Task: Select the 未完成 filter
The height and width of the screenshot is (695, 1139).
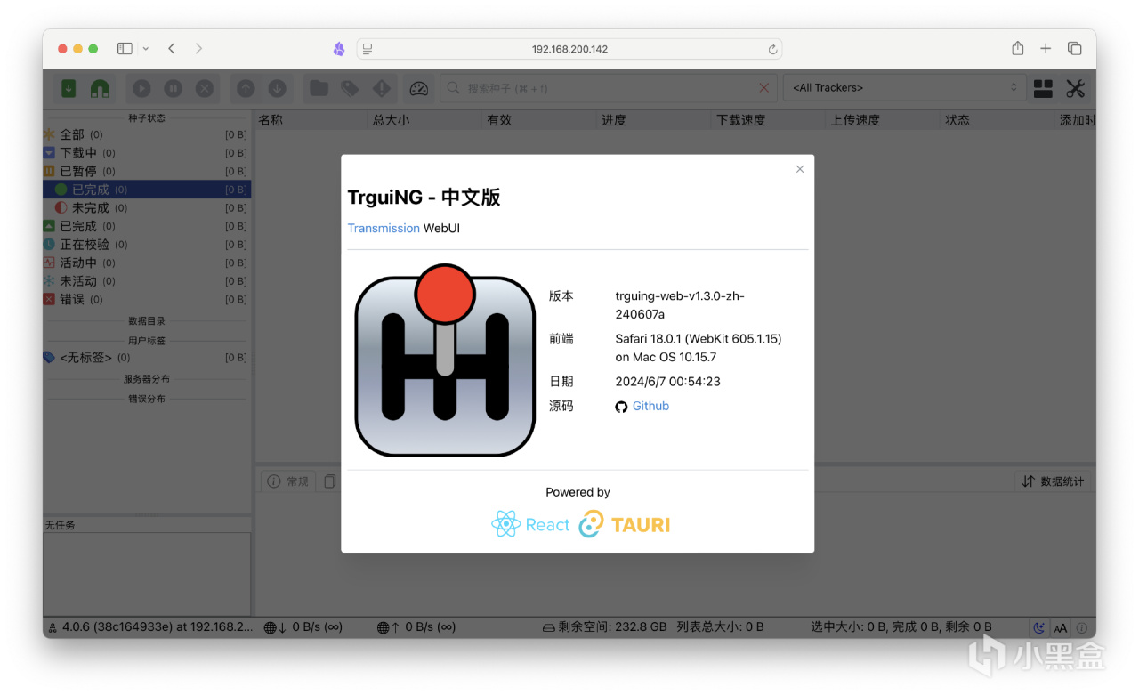Action: 147,207
